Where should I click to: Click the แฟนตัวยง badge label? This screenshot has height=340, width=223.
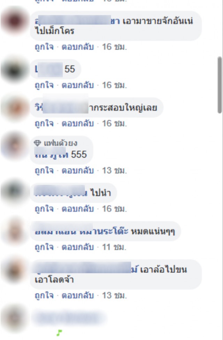point(61,143)
